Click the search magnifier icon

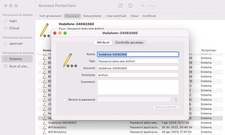click(143, 6)
